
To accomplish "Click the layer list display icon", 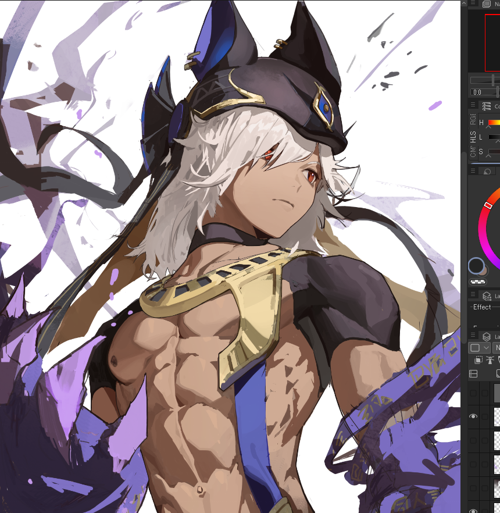I will [x=473, y=373].
